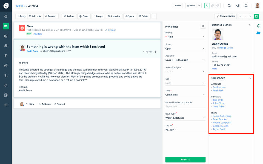Open the Issue Type dropdown

[185, 118]
